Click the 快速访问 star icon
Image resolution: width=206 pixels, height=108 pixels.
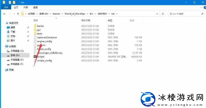tap(7, 23)
